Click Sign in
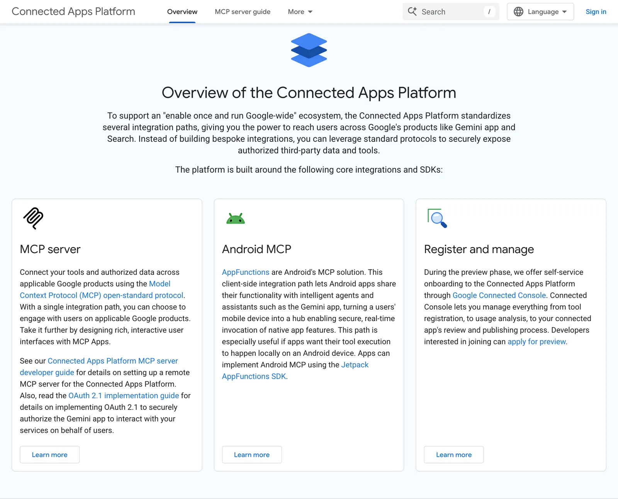Viewport: 618px width, 499px height. tap(596, 12)
